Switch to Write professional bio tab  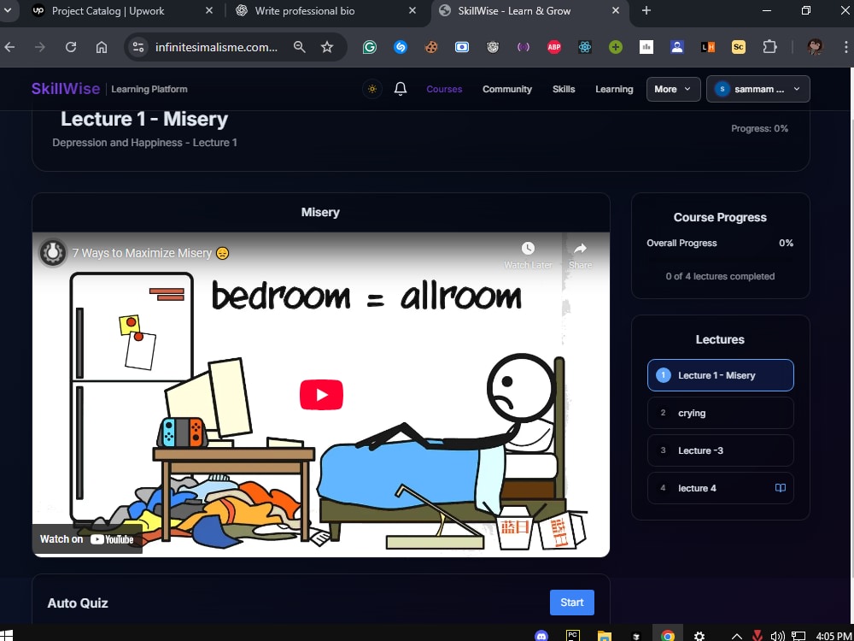click(329, 11)
